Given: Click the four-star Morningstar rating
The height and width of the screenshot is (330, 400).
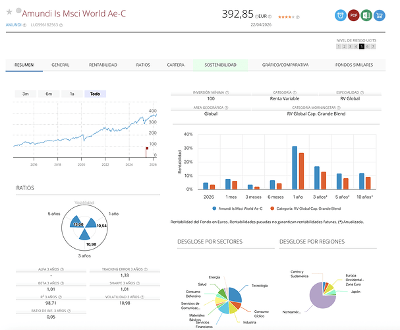Looking at the screenshot, I should (286, 17).
